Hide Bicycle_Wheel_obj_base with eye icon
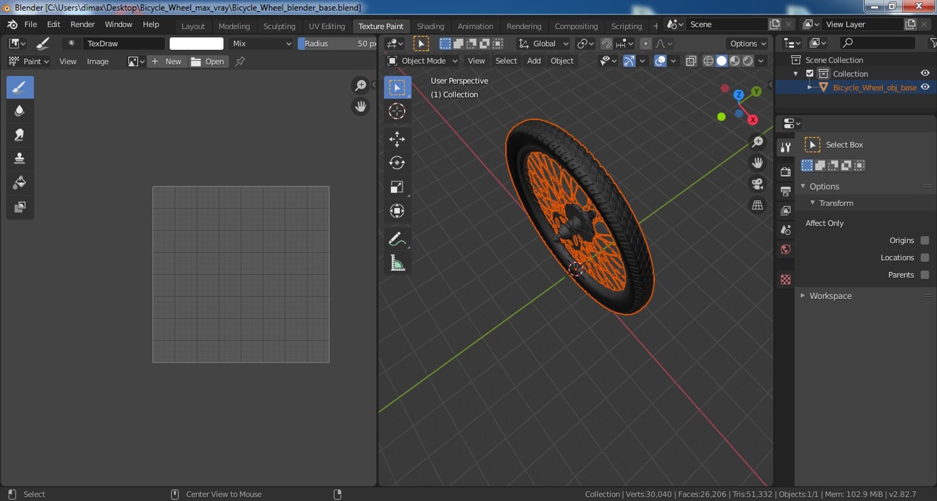Screen dimensions: 937x501 tap(925, 87)
